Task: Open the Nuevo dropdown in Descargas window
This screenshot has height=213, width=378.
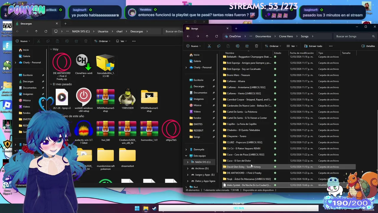Action: (x=23, y=41)
